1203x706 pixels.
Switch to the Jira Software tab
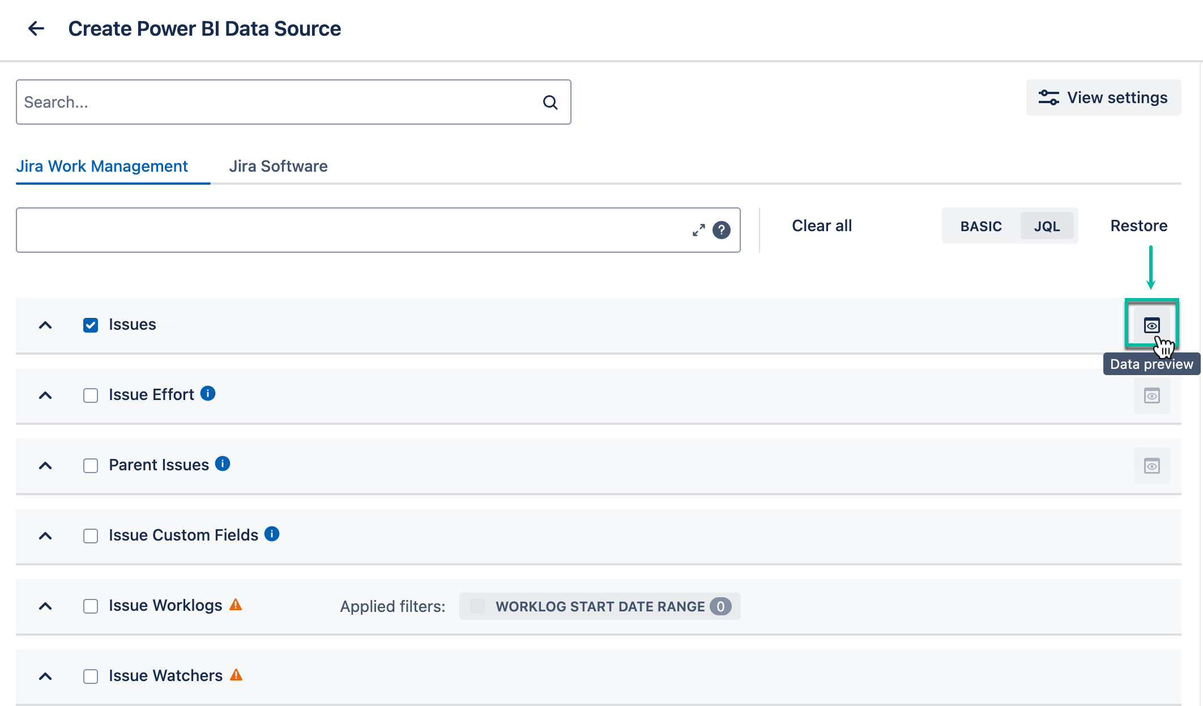pos(278,166)
